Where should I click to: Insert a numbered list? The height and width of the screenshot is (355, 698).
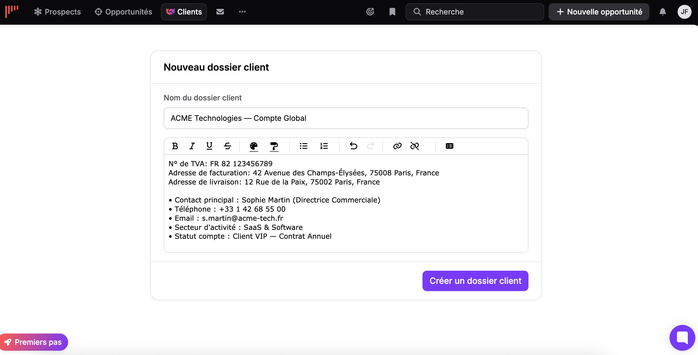coord(324,146)
